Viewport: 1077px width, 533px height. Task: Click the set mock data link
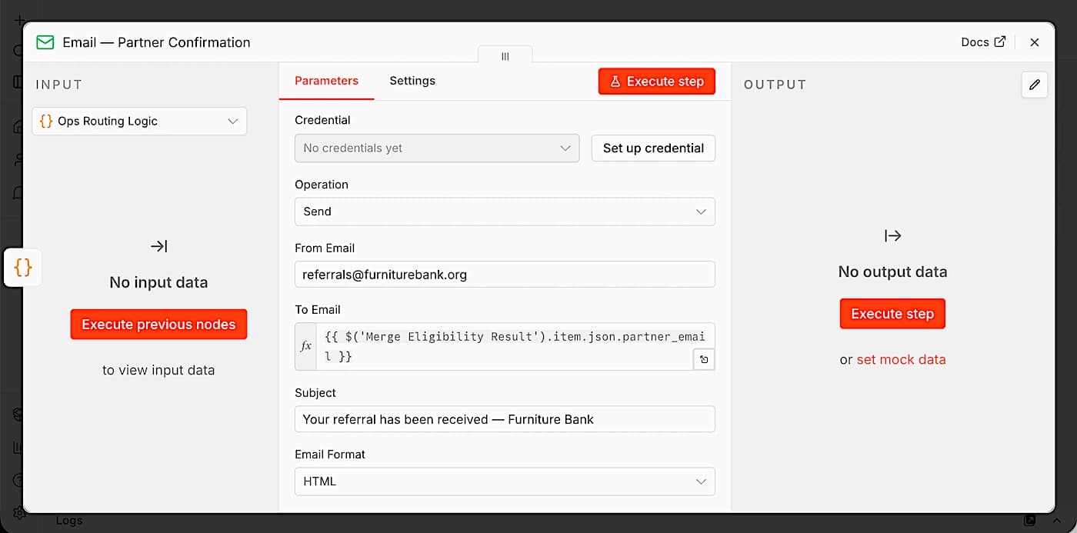[901, 359]
